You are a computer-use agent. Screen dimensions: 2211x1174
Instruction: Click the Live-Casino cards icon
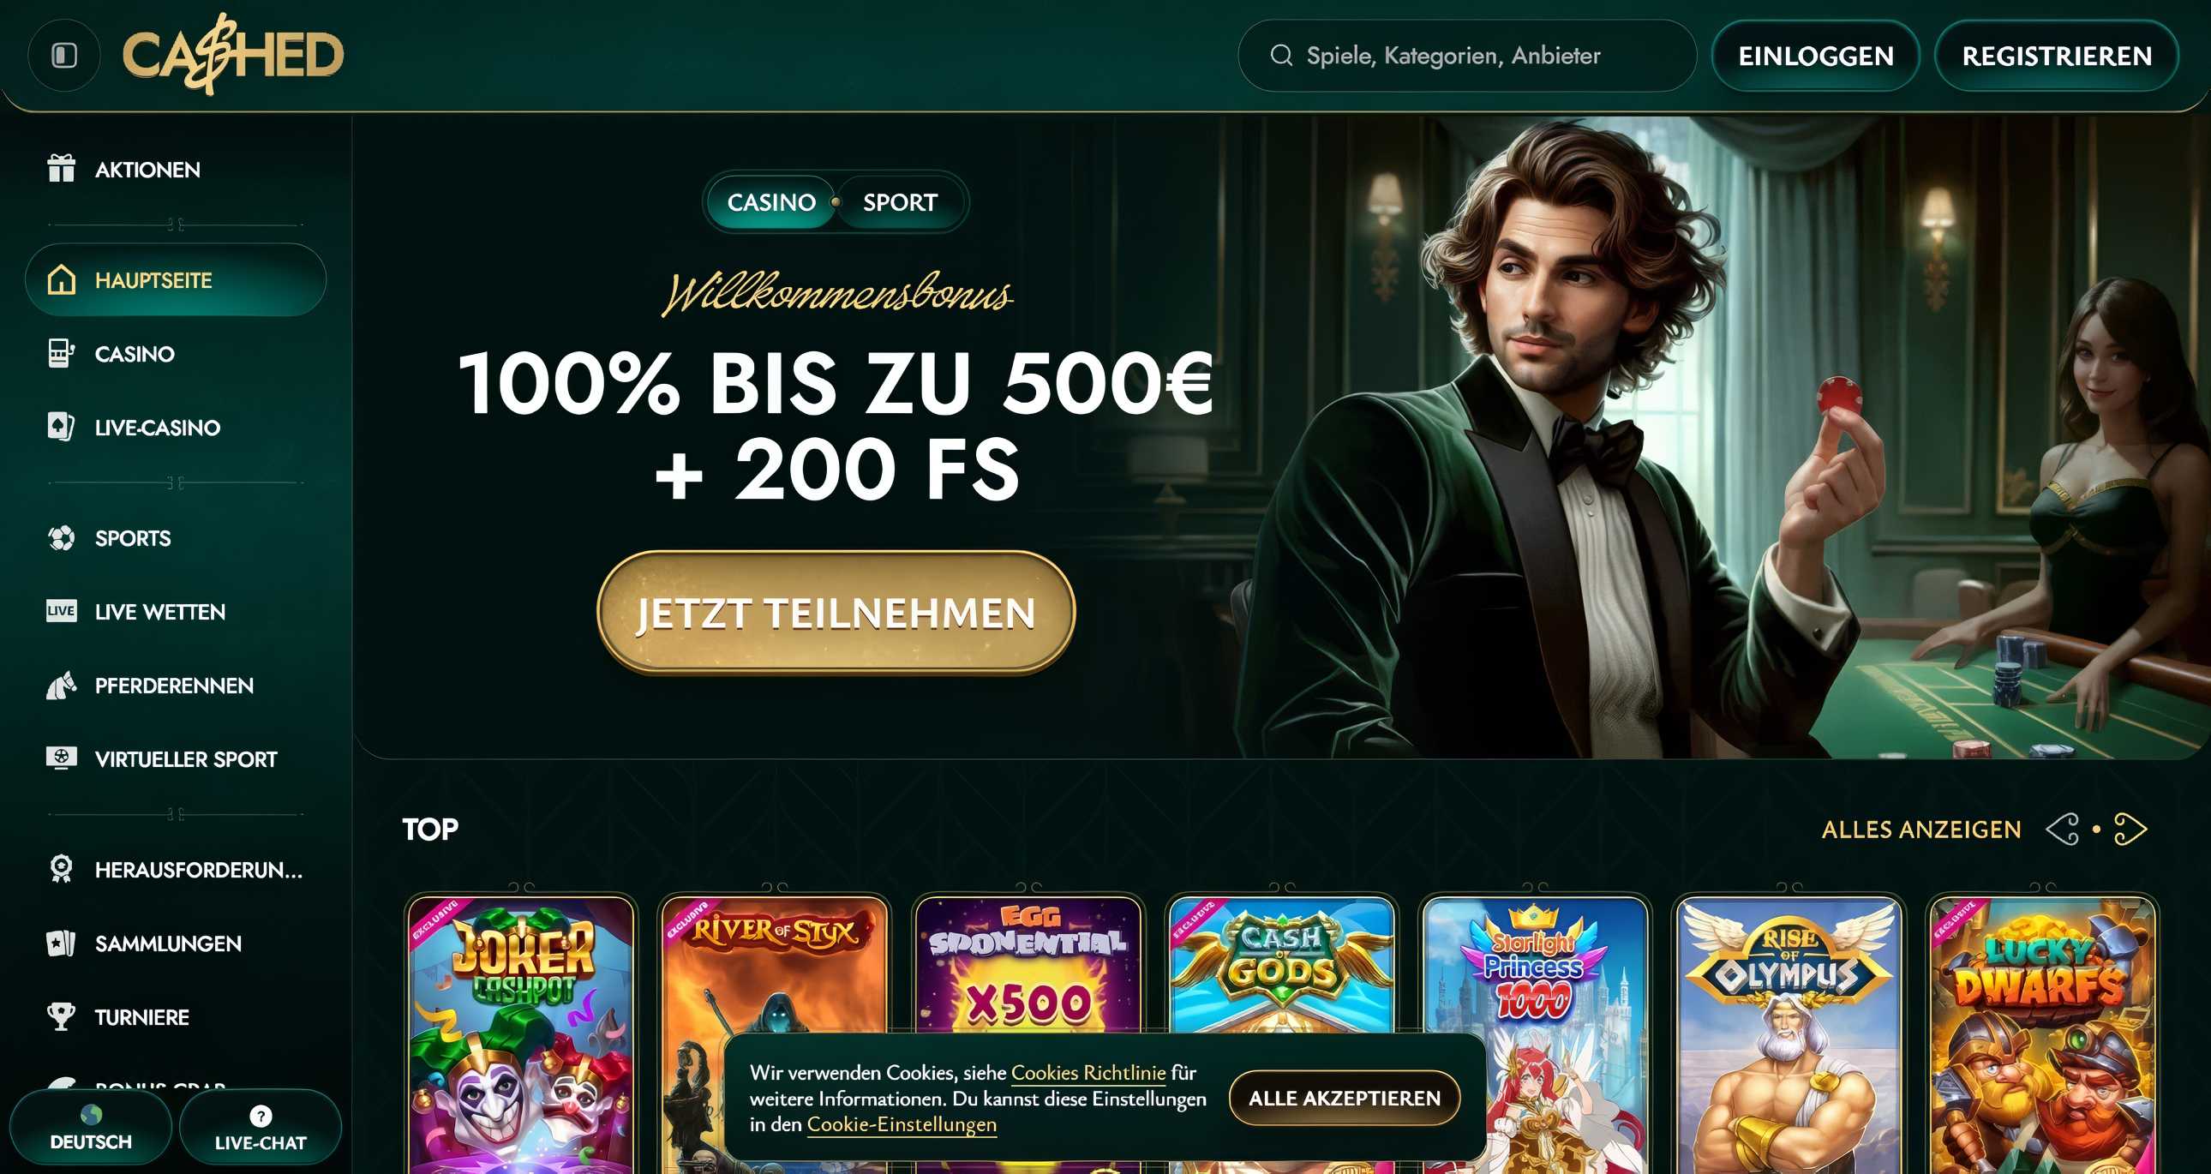[61, 427]
